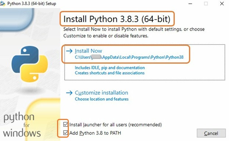Click the Customize installation arrow icon

[x=69, y=93]
